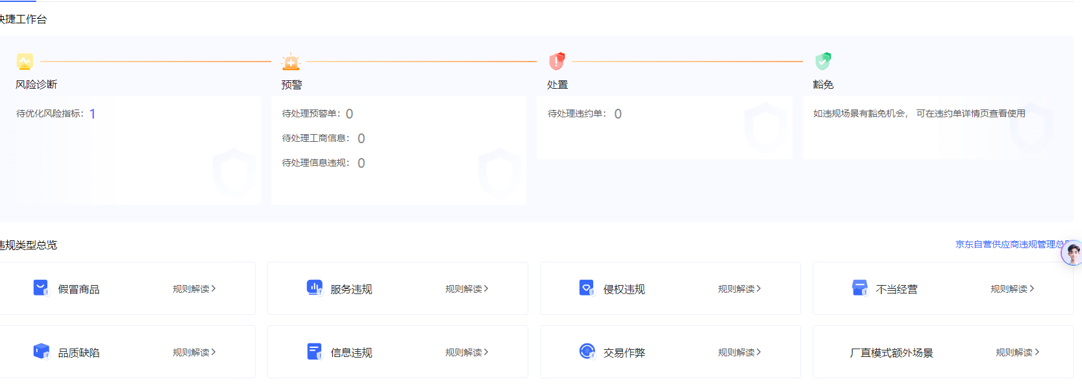Click the 信息违规 document icon
Viewport: 1082px width, 390px height.
[314, 352]
